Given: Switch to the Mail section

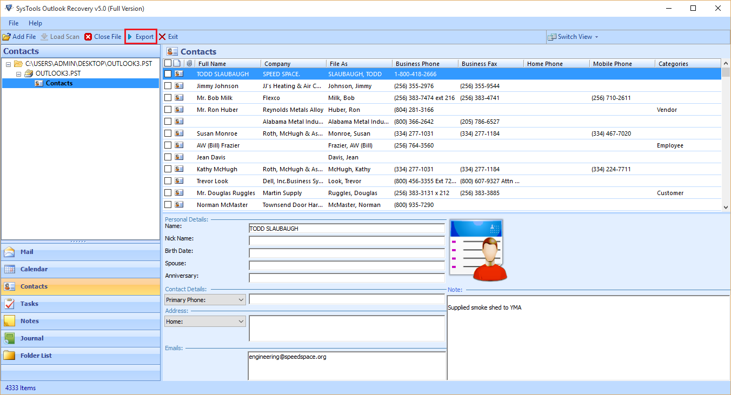Looking at the screenshot, I should [81, 252].
